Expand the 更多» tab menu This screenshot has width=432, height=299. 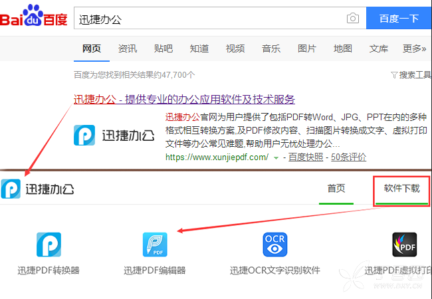(x=414, y=49)
